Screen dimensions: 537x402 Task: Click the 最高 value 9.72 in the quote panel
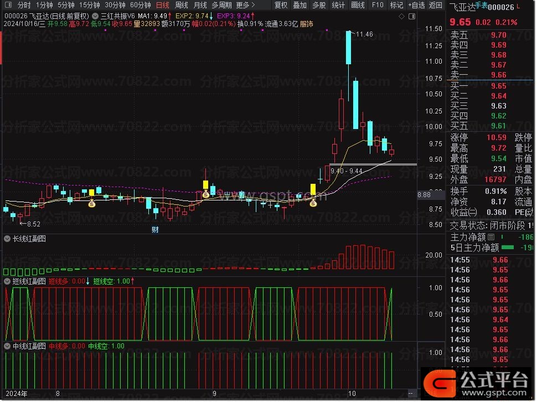pyautogui.click(x=499, y=148)
